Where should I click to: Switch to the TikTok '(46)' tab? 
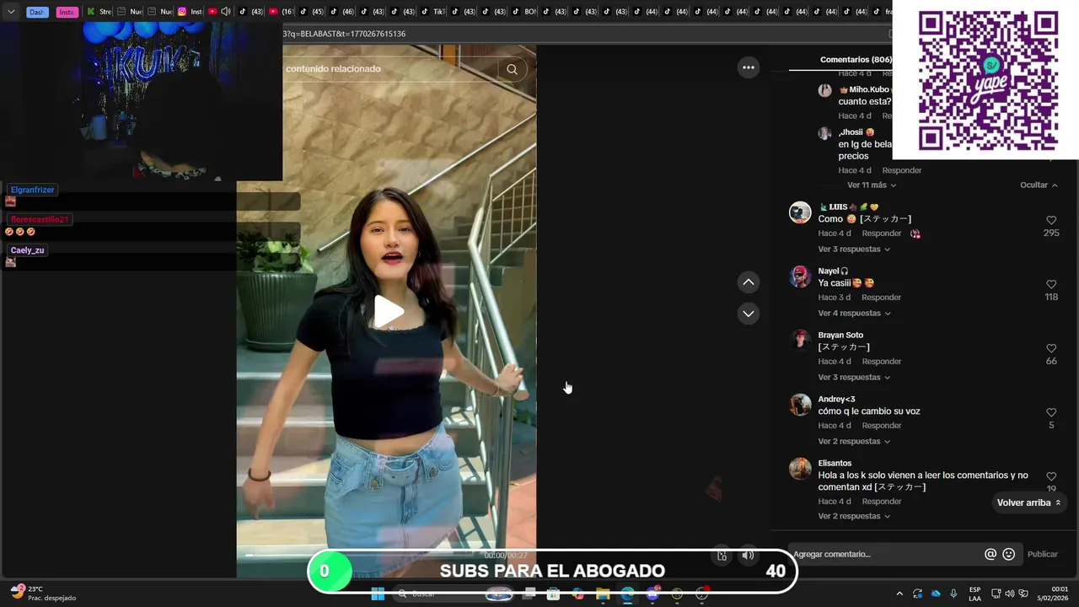coord(341,12)
